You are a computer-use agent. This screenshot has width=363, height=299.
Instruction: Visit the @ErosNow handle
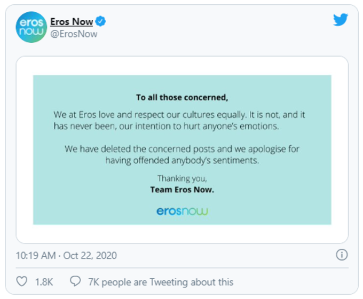pyautogui.click(x=74, y=34)
